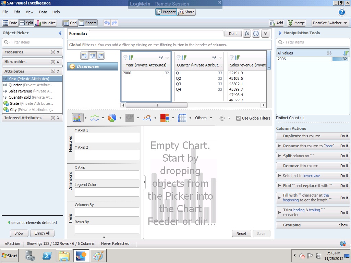
Task: Open the Edit menu
Action: 17,12
